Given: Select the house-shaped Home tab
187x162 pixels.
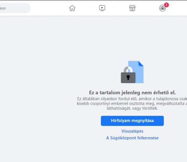Looking at the screenshot, I should point(72,8).
